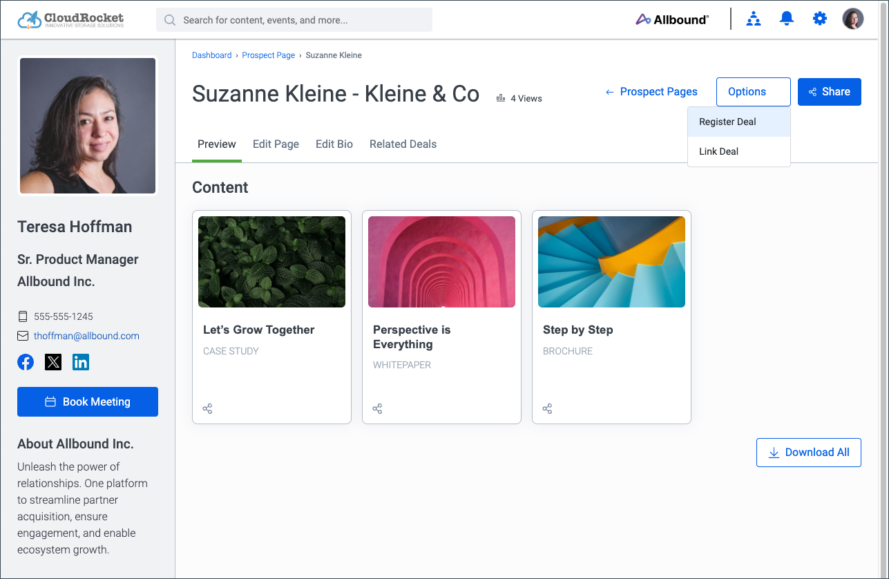Image resolution: width=889 pixels, height=579 pixels.
Task: Open Teresa Hoffman's X profile icon
Action: [x=53, y=362]
